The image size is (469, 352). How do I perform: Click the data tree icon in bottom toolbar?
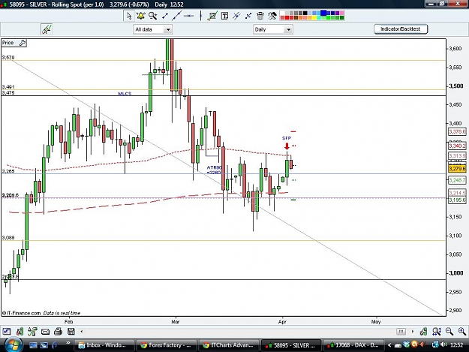coord(32,332)
